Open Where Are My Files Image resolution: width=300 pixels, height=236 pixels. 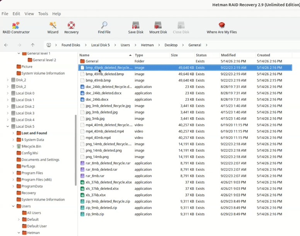tap(222, 28)
